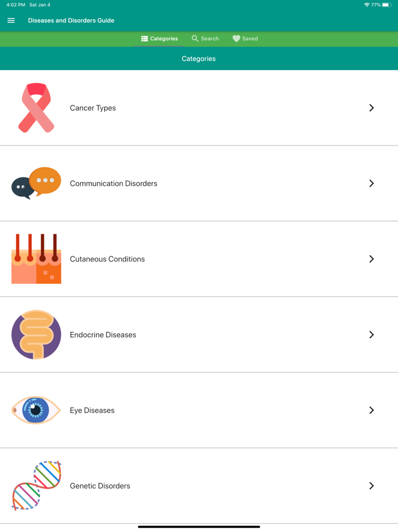Open the Saved tab
The height and width of the screenshot is (531, 398).
pyautogui.click(x=245, y=39)
